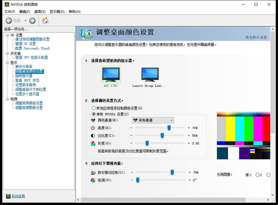Viewport: 278px width, 205px height.
Task: Click the contrast minus sign
Action: (131, 136)
